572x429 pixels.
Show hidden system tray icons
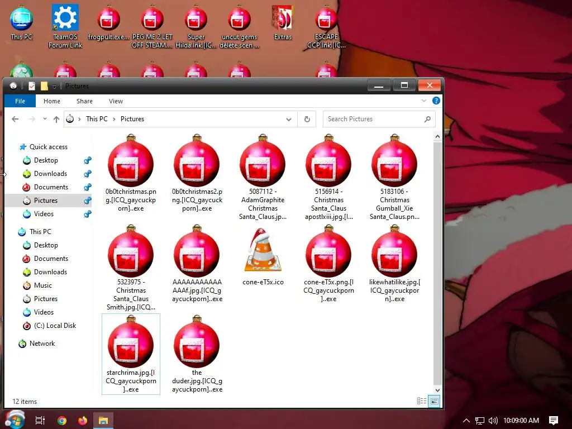pos(466,420)
